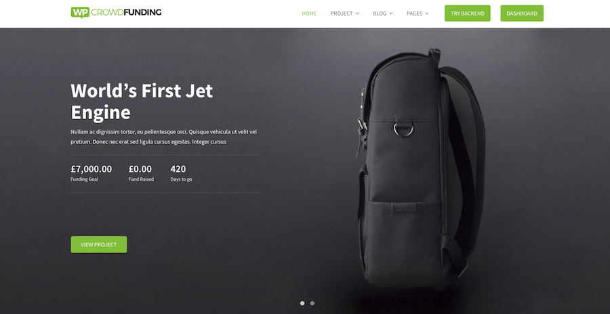Select the first slider dot indicator

pyautogui.click(x=302, y=303)
